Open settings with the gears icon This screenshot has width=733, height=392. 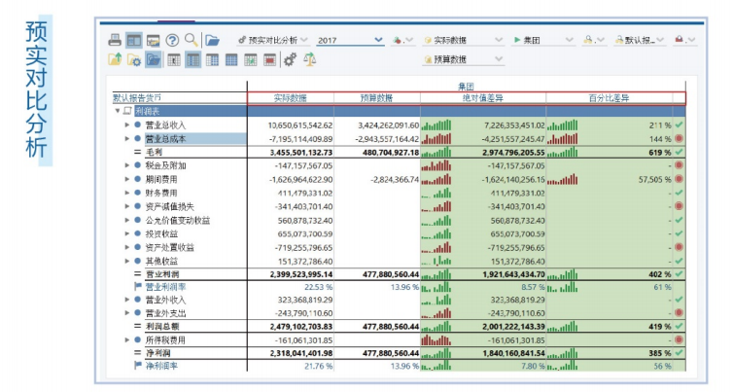(290, 59)
